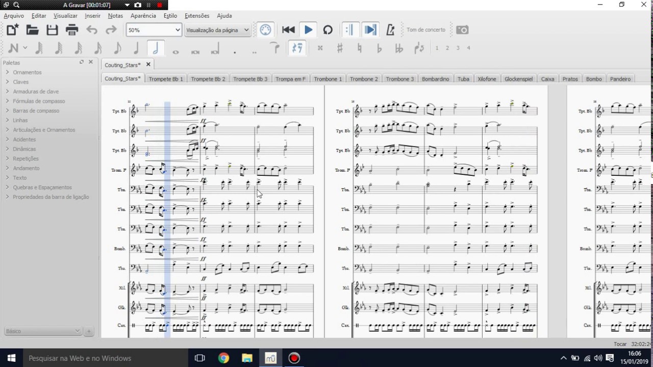Save the score with the floppy disk icon
653x367 pixels.
[52, 30]
